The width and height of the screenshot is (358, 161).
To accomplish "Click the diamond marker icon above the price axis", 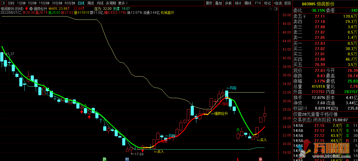I will pyautogui.click(x=271, y=9).
